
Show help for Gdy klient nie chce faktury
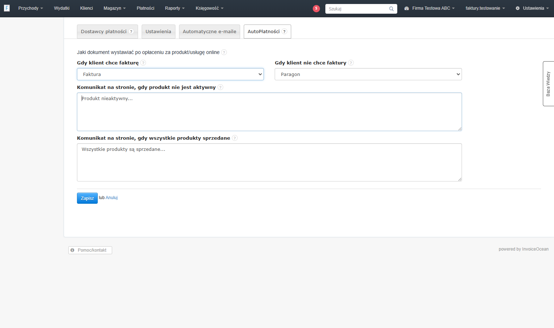351,63
